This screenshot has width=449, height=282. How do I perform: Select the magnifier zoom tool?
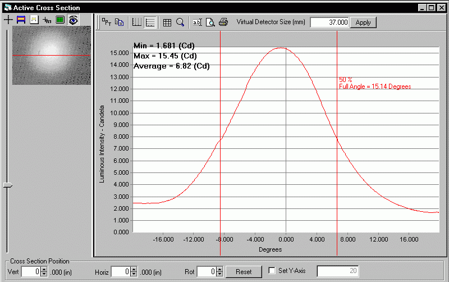pos(180,22)
